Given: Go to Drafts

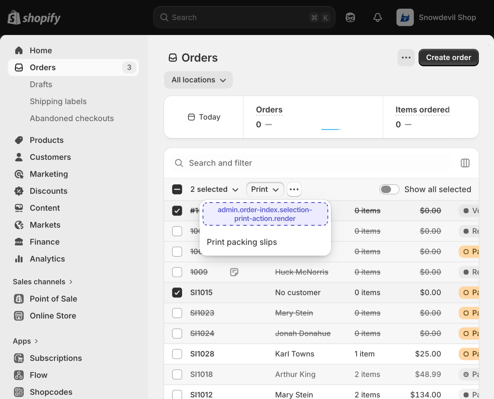Looking at the screenshot, I should (x=41, y=84).
